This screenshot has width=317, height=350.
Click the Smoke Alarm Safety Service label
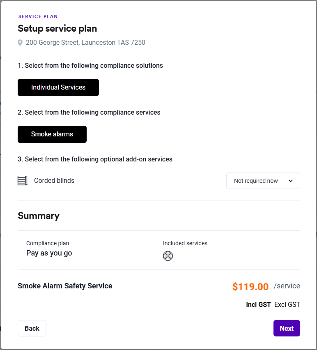pyautogui.click(x=65, y=286)
